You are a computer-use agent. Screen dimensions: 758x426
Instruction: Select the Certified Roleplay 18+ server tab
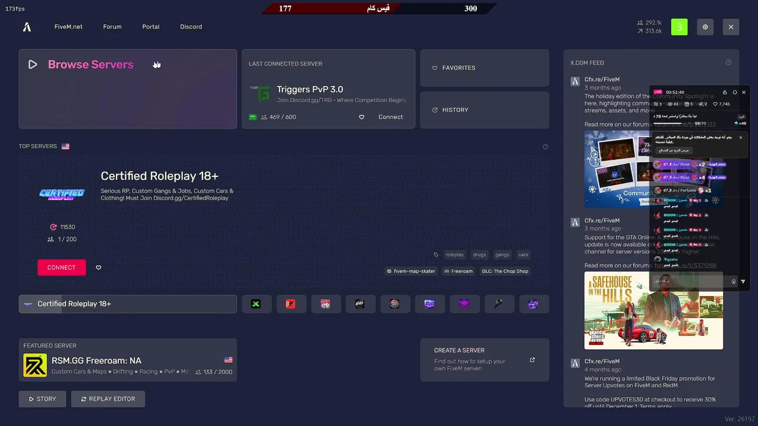[128, 304]
